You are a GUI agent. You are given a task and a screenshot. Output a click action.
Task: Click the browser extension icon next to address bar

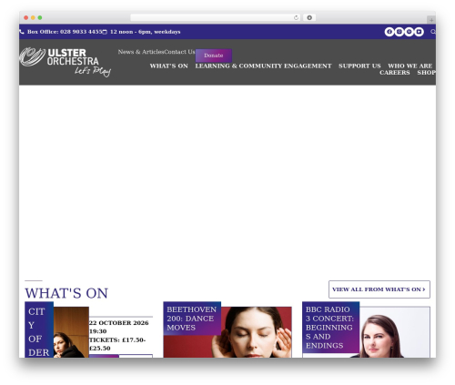point(309,17)
